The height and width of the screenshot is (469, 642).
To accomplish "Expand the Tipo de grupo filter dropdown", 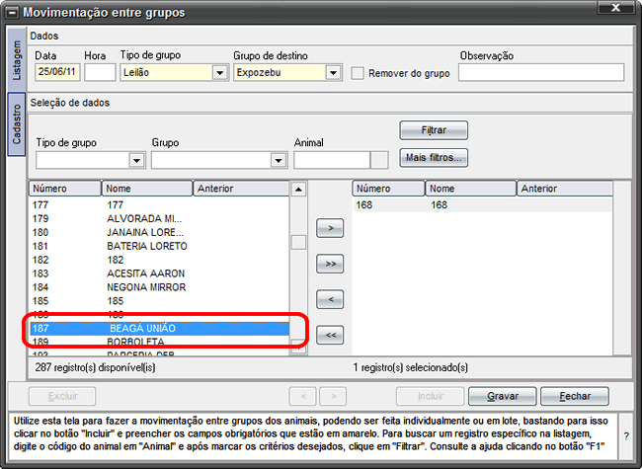I will [136, 161].
